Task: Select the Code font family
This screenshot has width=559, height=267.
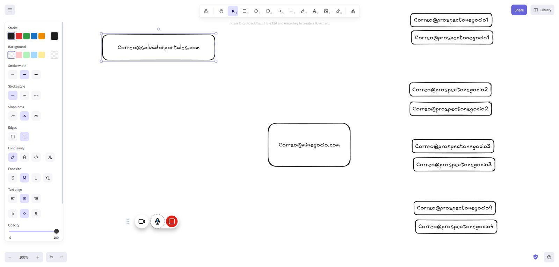Action: pos(36,157)
